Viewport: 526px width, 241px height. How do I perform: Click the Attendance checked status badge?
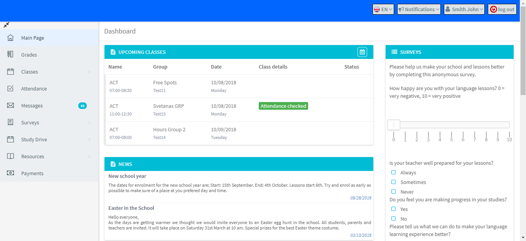(x=283, y=105)
